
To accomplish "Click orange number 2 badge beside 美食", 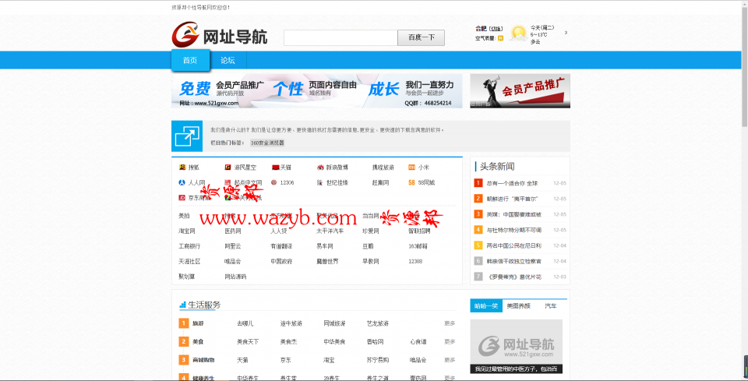I will 184,341.
